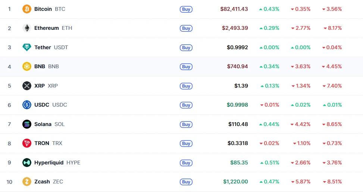The height and width of the screenshot is (192, 363).
Task: Open the Solana coin name link
Action: click(43, 124)
